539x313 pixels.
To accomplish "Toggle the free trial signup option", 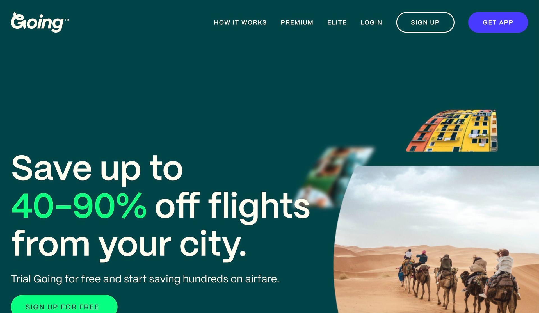I will click(x=63, y=306).
